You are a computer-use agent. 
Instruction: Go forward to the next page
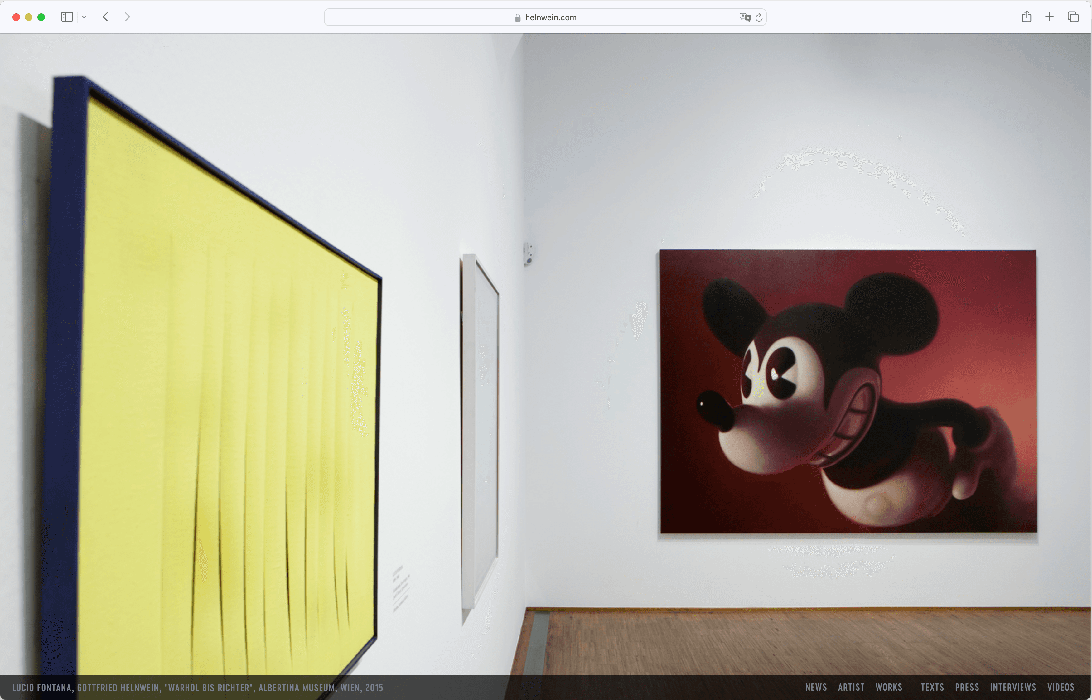(127, 17)
